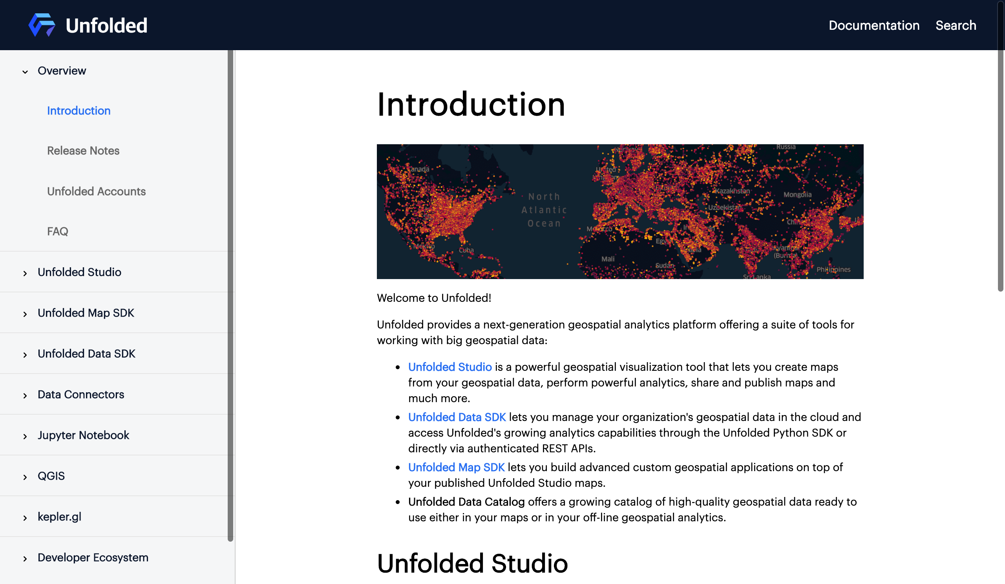The width and height of the screenshot is (1005, 584).
Task: Select Jupyter Notebook sidebar label
Action: 83,435
